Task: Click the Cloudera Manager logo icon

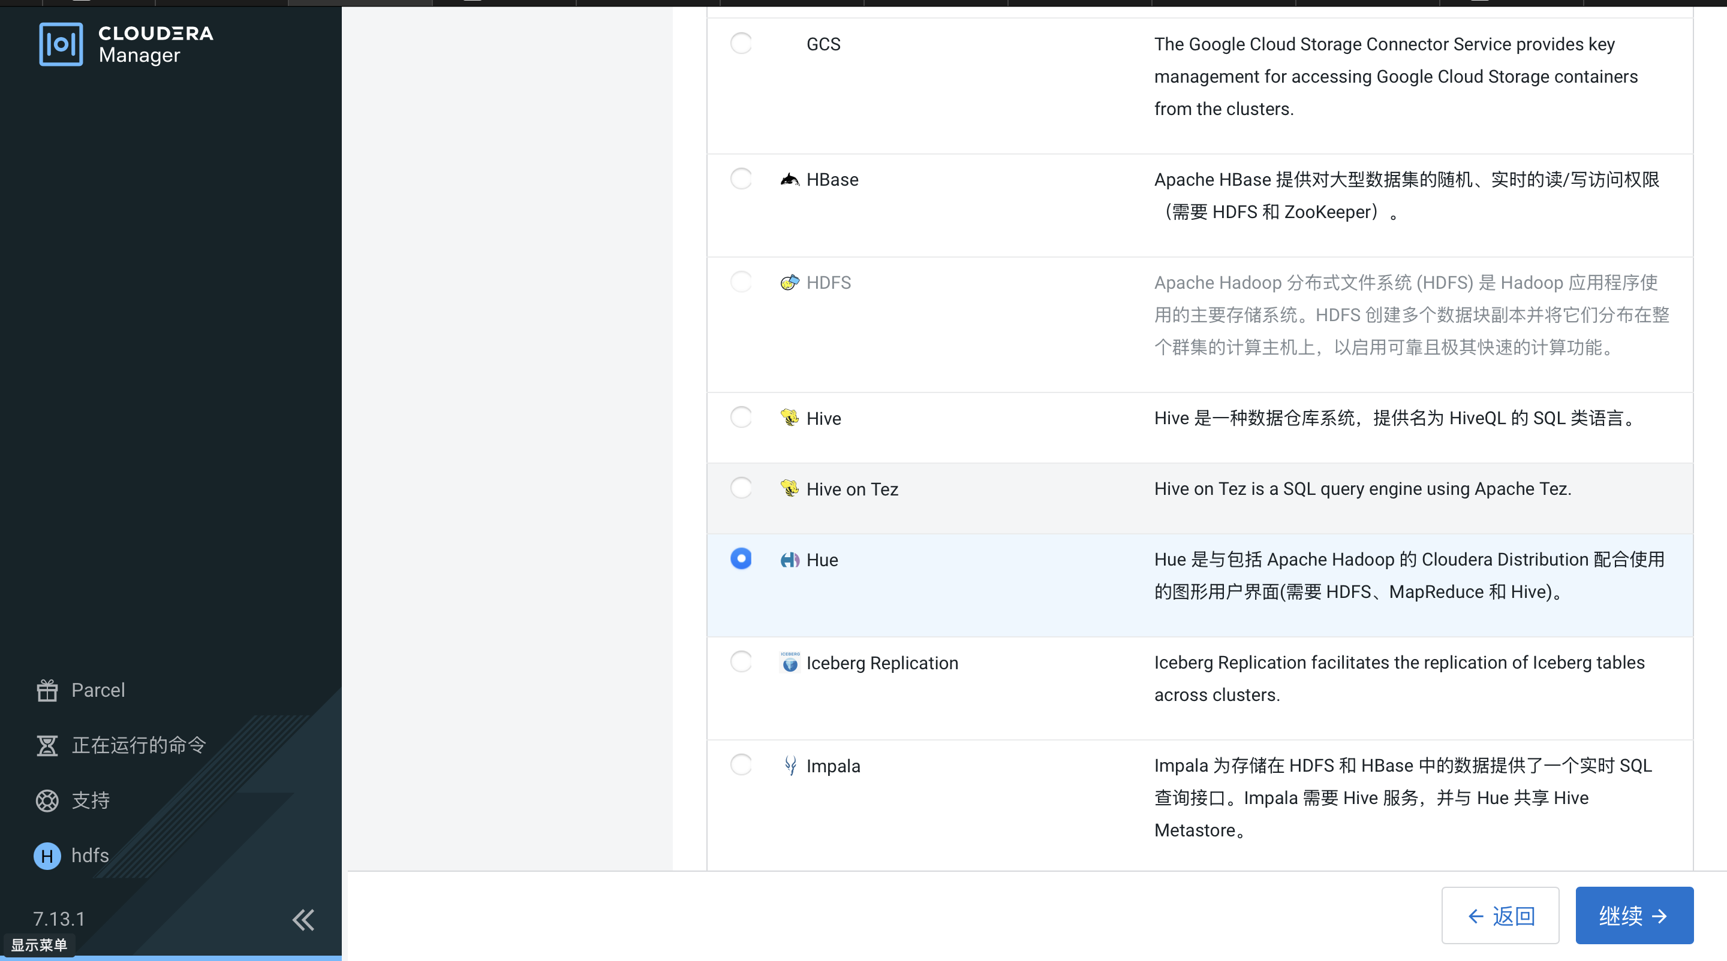Action: (61, 44)
